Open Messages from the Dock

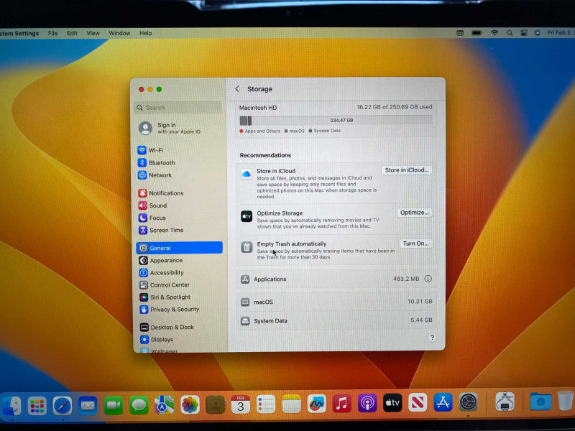coord(139,405)
